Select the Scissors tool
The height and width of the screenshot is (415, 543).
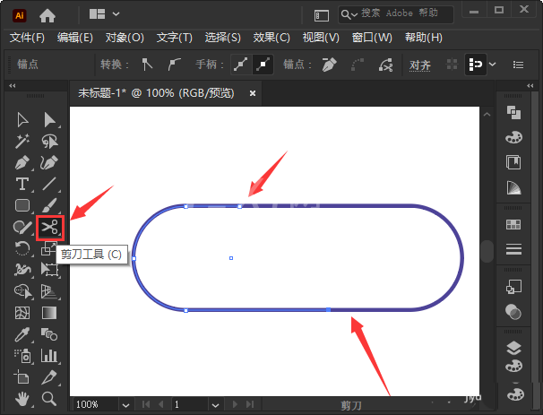point(50,228)
